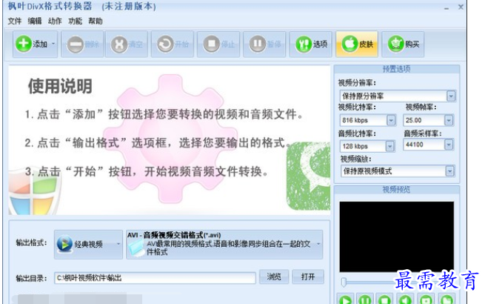Click the 皮肤 (Skin) toolbar button

click(x=357, y=44)
